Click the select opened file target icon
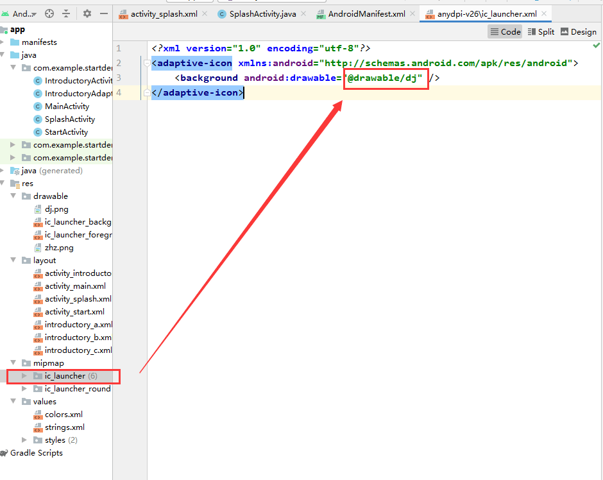 49,14
